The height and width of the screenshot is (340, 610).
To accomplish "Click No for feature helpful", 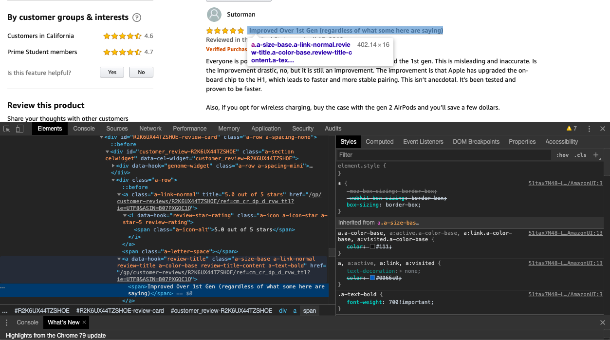I will pos(141,72).
